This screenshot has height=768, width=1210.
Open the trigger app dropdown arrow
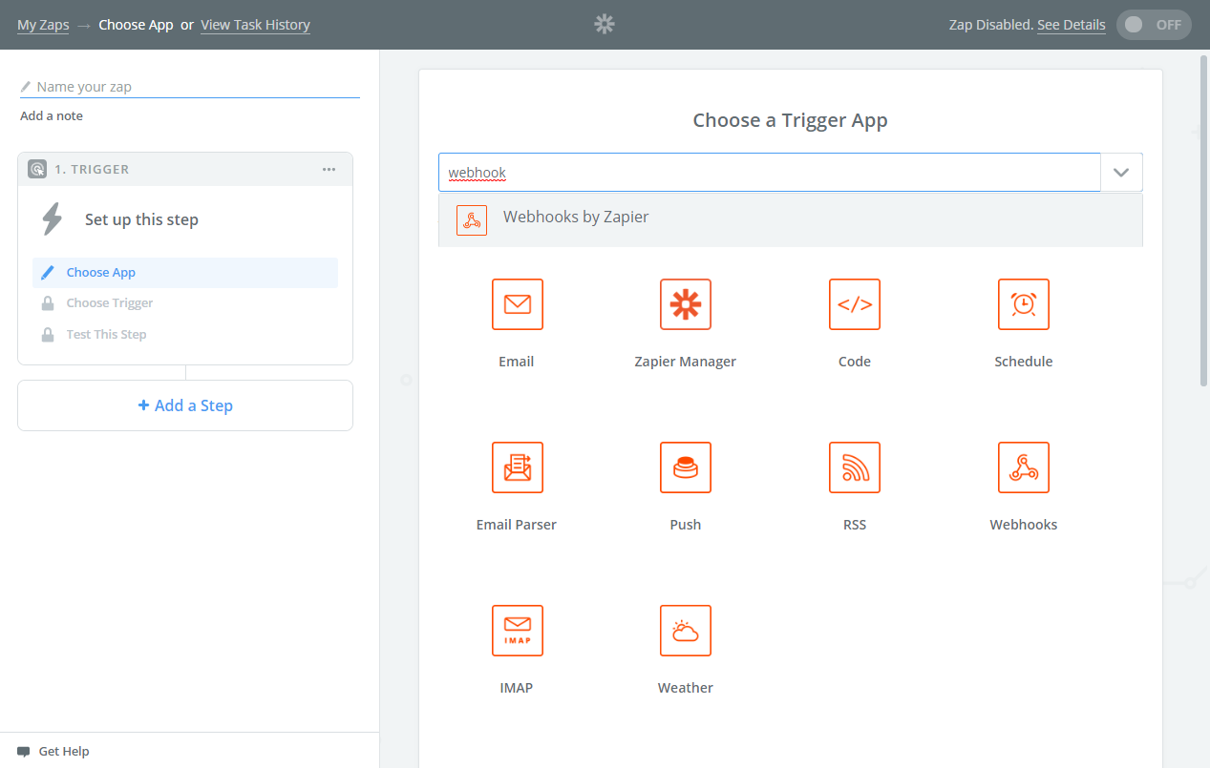tap(1122, 173)
